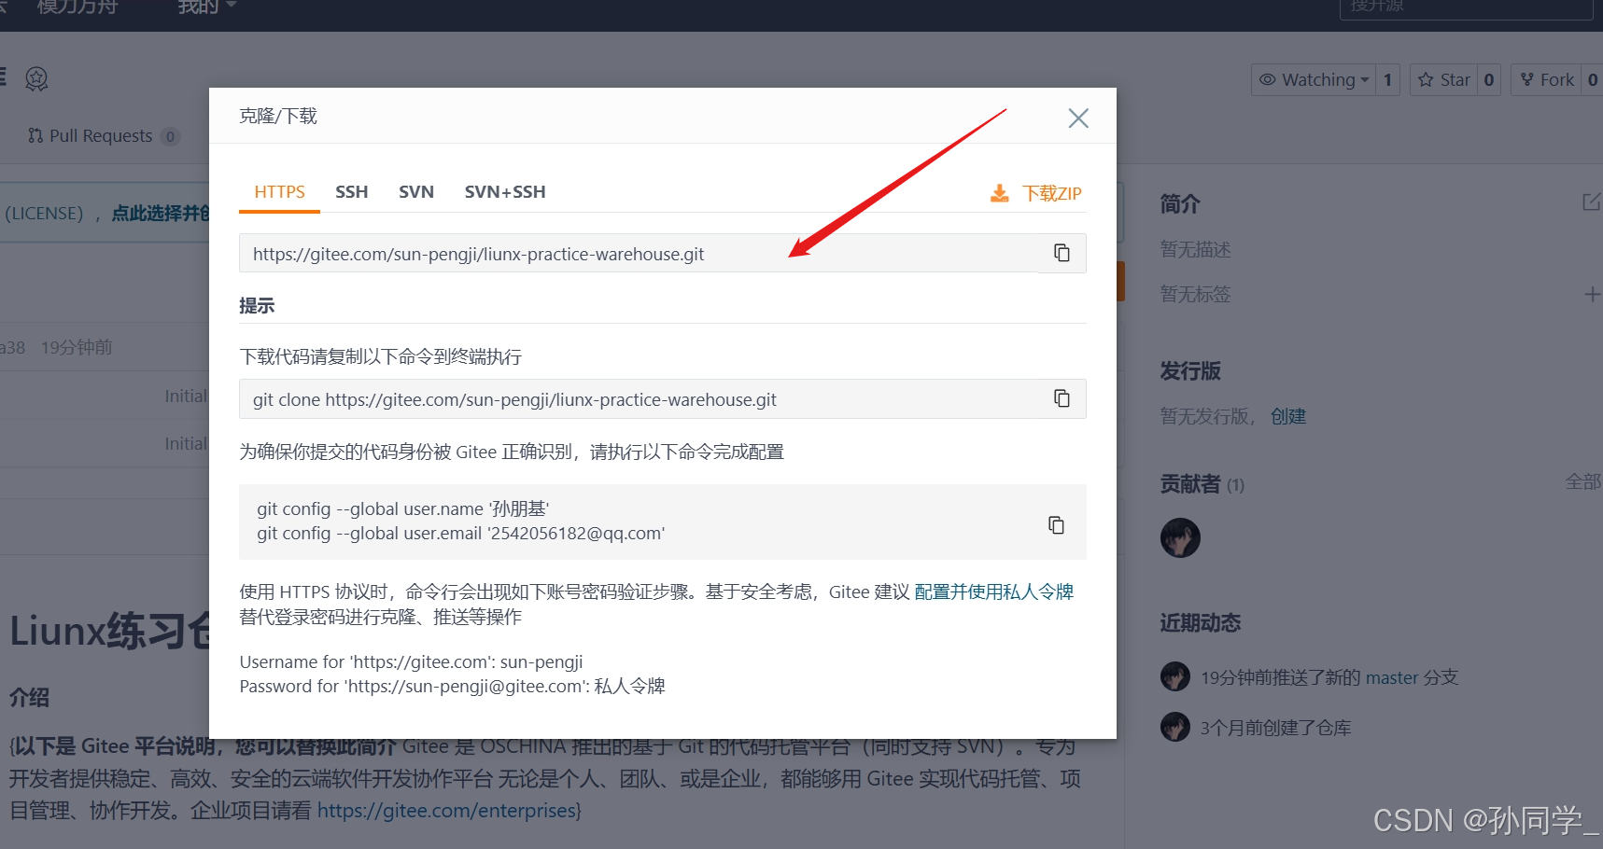Click the download arrow icon beside 下载ZIP
1603x849 pixels.
[999, 193]
